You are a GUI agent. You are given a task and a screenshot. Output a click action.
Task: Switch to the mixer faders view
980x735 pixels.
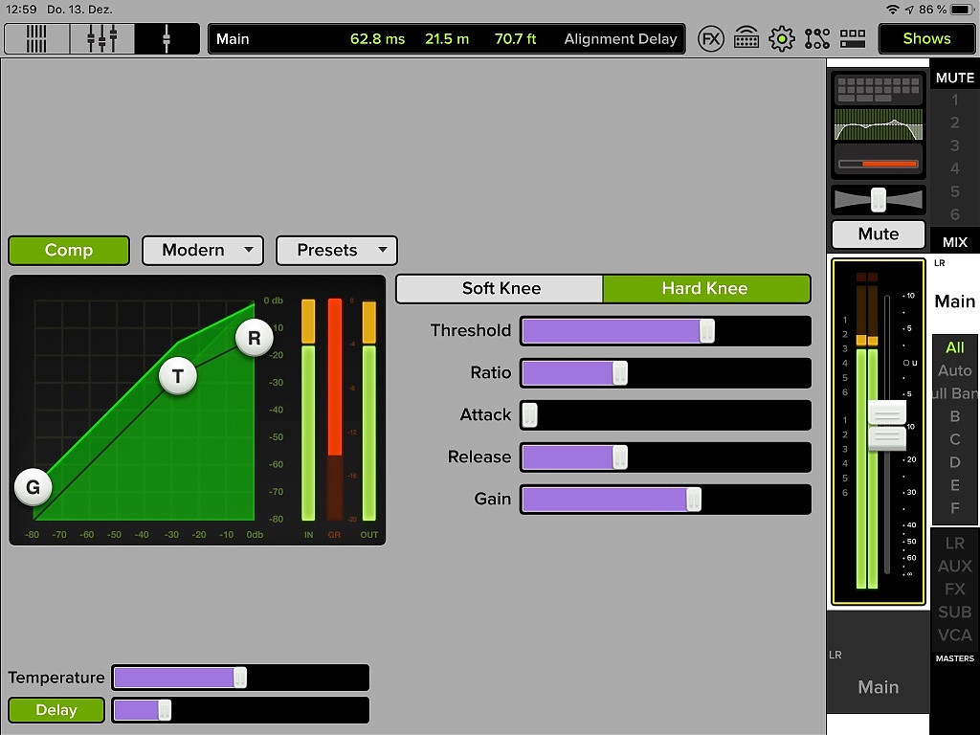(x=101, y=39)
